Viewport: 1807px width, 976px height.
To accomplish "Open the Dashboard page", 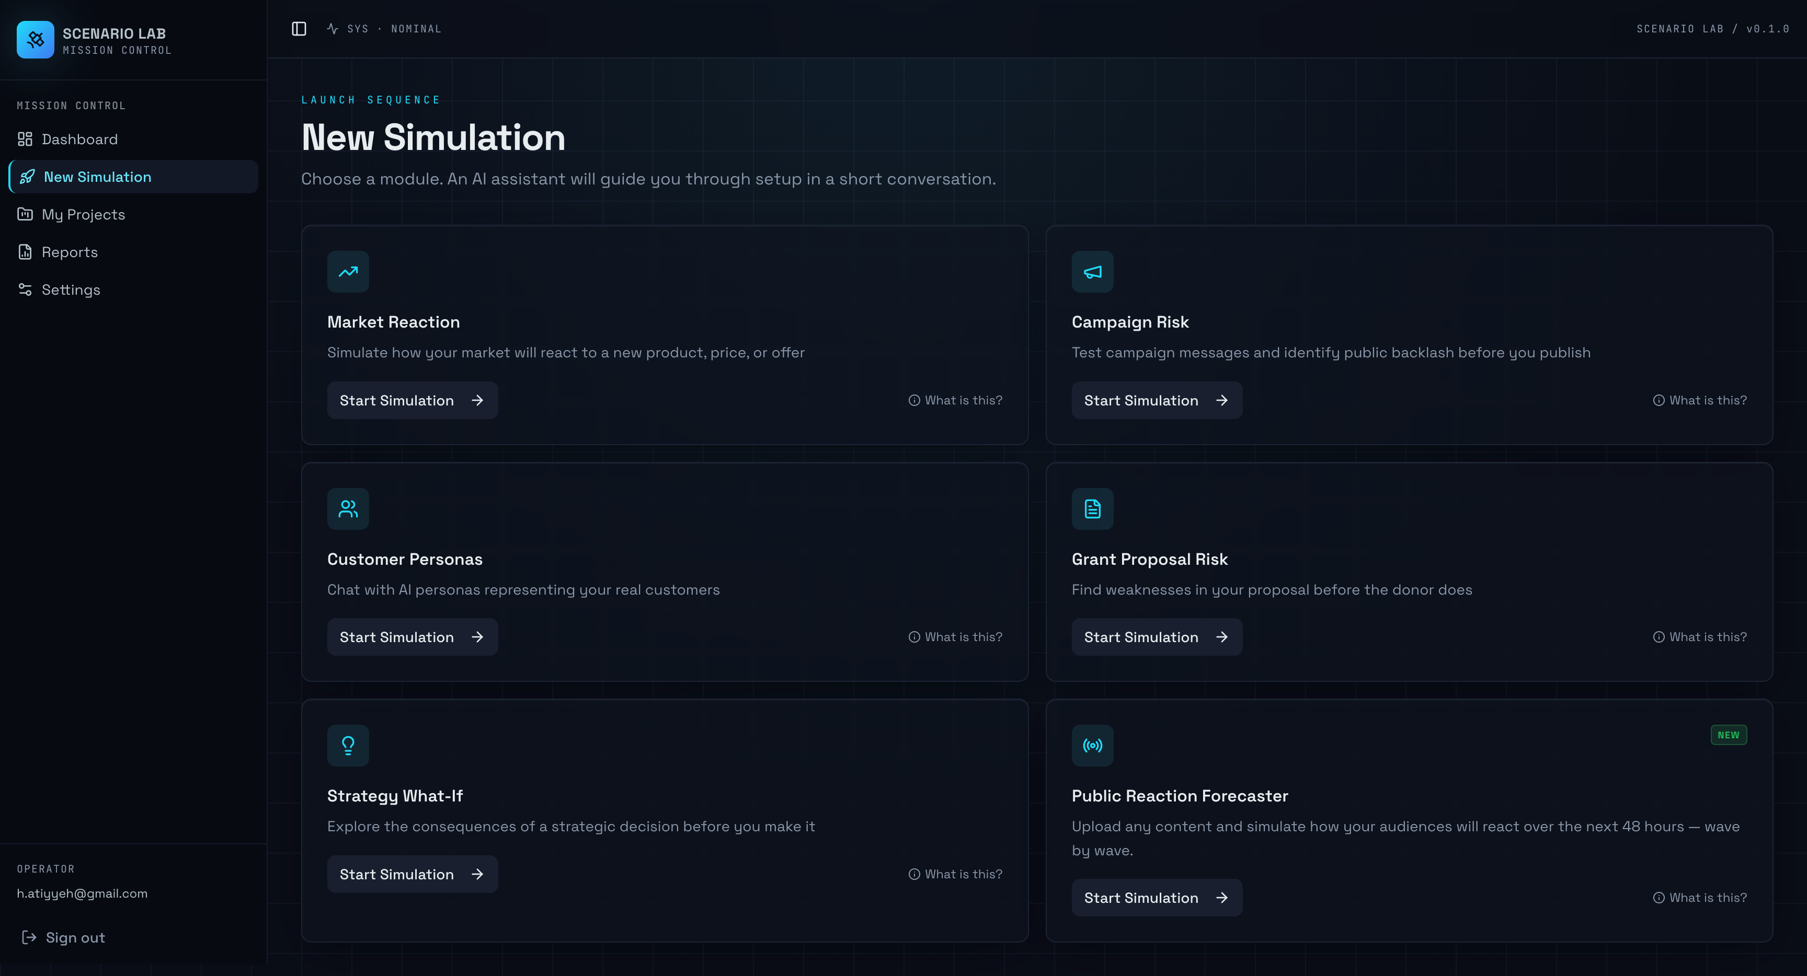I will click(133, 139).
